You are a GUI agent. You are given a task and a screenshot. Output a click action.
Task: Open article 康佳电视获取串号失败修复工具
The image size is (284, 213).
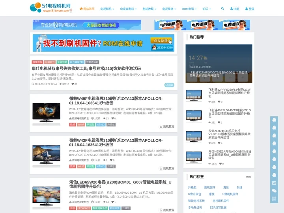(86, 69)
